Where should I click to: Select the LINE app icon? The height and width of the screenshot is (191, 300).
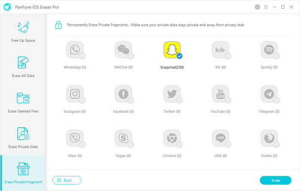[x=221, y=138]
